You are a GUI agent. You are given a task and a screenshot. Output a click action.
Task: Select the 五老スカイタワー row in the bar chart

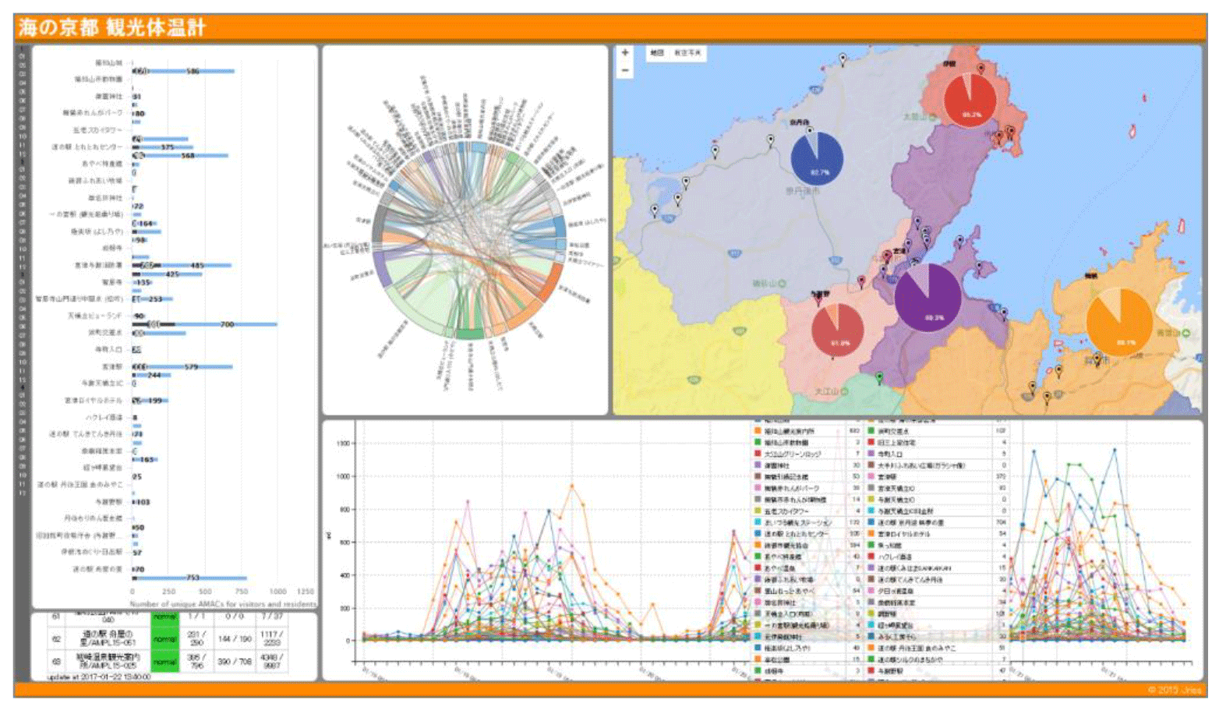pos(98,130)
